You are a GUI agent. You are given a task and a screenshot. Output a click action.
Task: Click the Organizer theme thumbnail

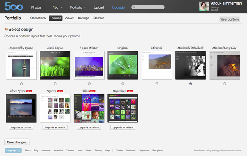[123, 108]
